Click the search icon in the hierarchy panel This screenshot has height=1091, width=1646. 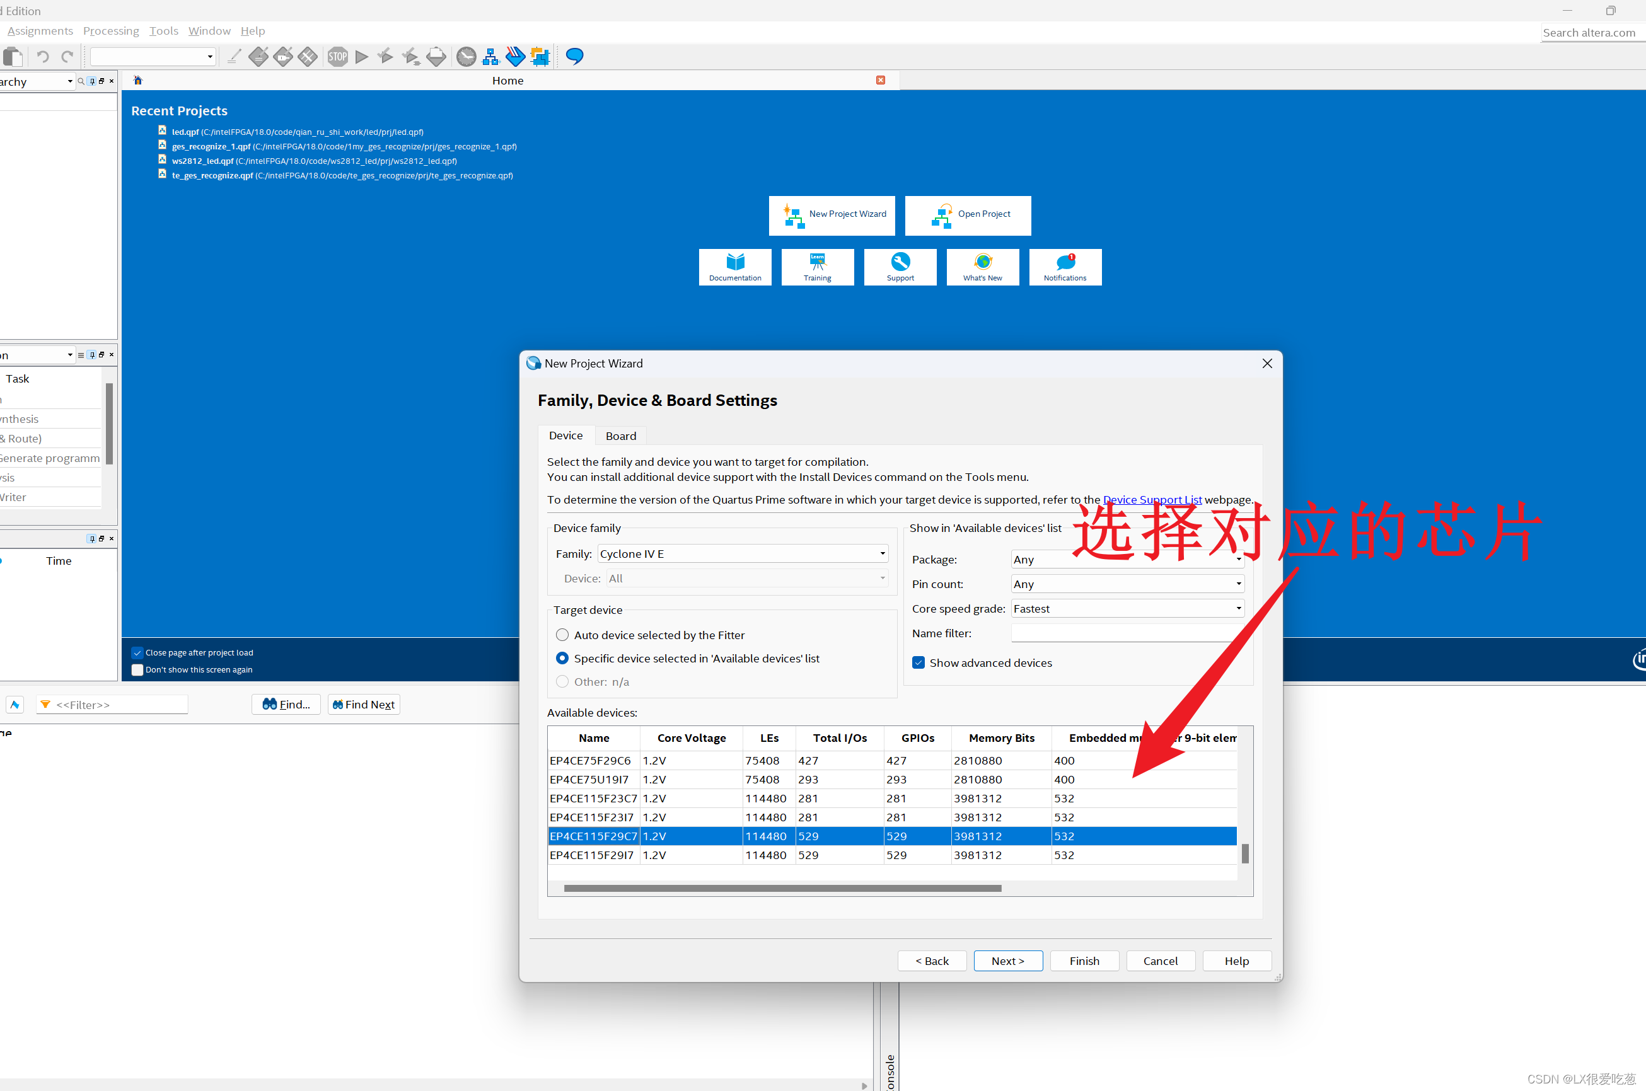[81, 81]
